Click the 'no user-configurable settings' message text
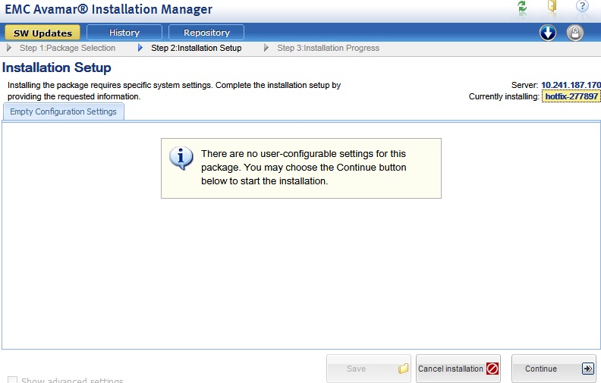Image resolution: width=601 pixels, height=383 pixels. [x=304, y=168]
